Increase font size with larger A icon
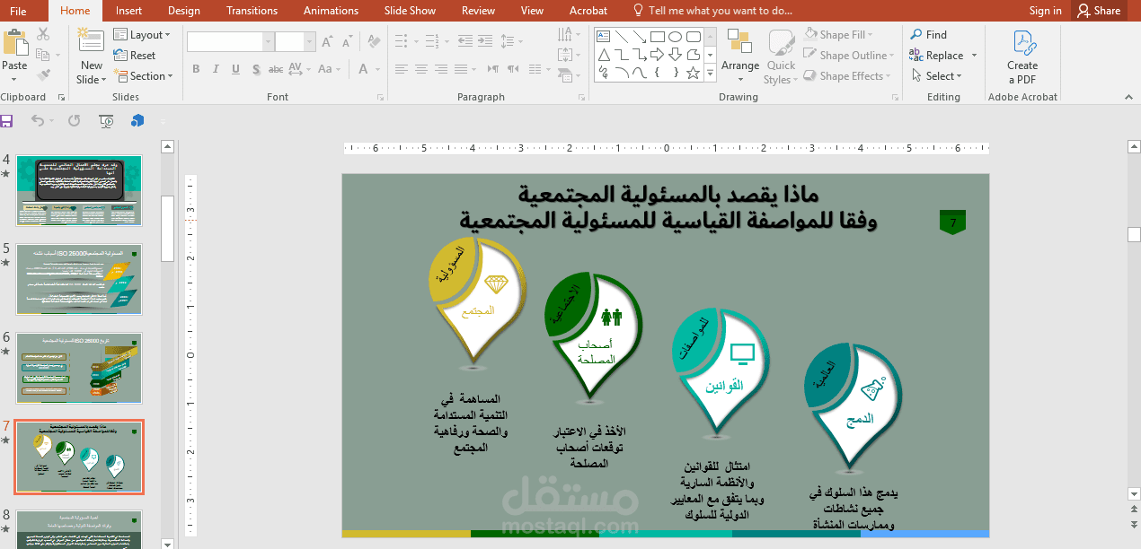 [327, 41]
